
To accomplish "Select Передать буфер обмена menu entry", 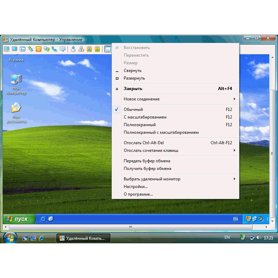I will click(175, 161).
